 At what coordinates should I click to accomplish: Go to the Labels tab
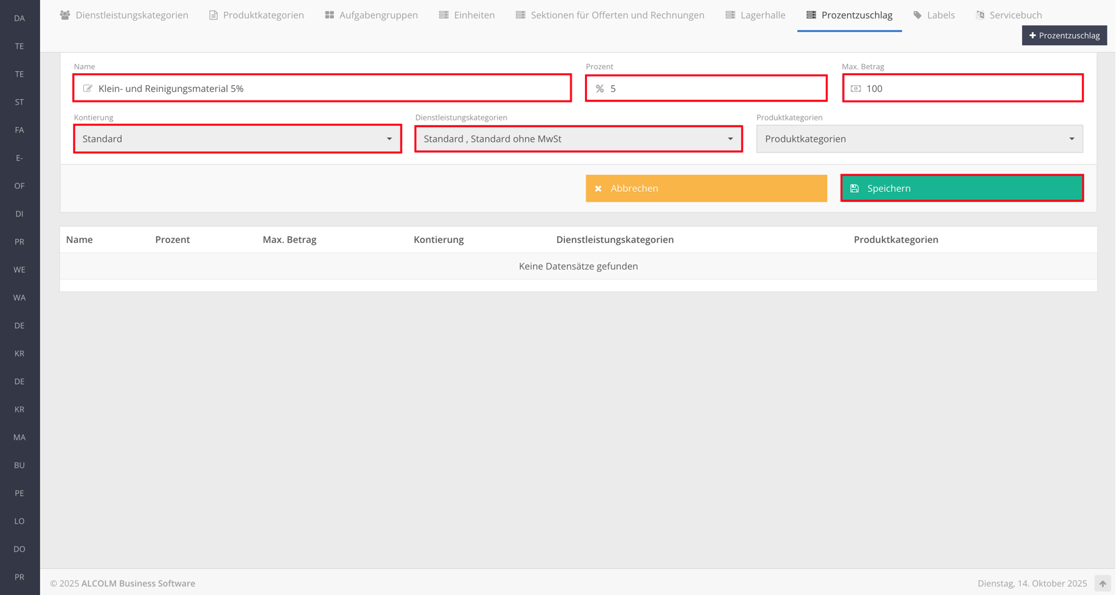coord(934,15)
